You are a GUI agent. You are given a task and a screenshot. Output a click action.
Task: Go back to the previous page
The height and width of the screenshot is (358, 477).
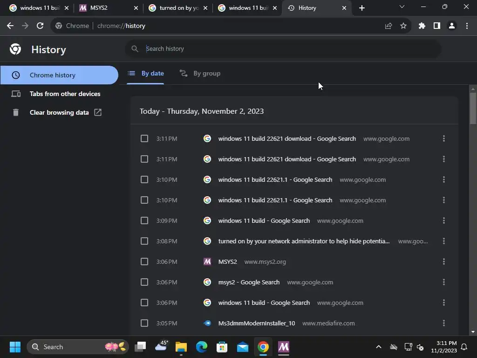10,26
